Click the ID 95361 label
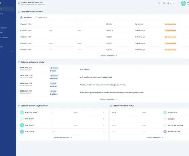Viewport: 189px width, 156px height. 53,71
